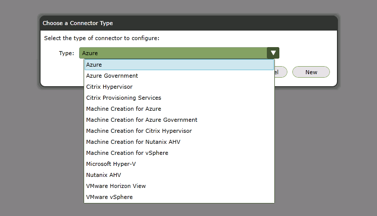
Task: Select VMware vSphere connector type
Action: point(110,197)
